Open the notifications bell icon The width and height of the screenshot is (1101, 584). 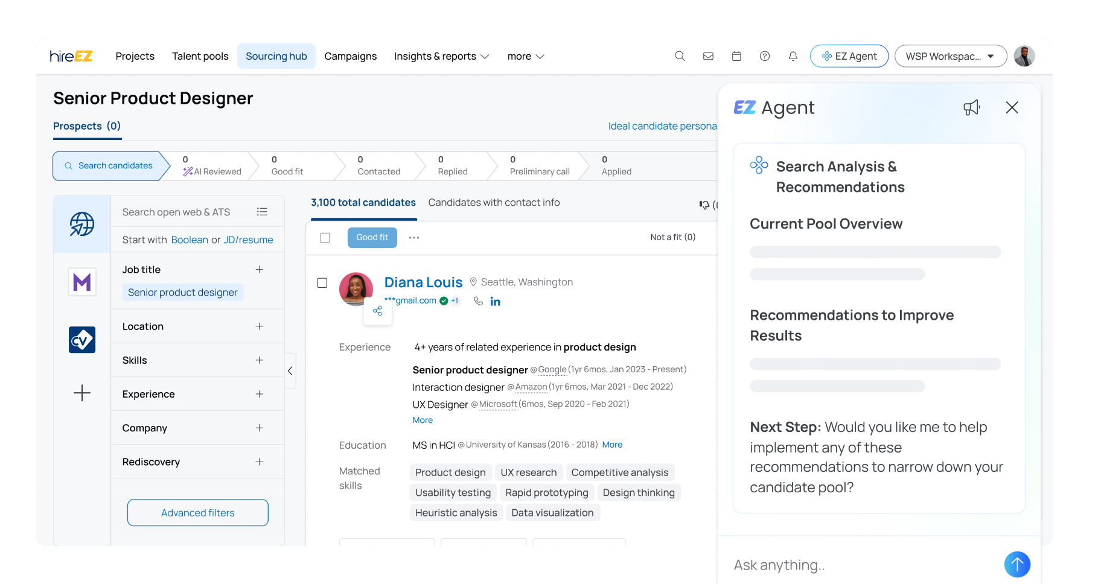793,56
